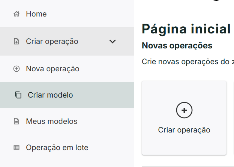The image size is (234, 167).
Task: Select the Criar modelo text label
Action: 50,95
